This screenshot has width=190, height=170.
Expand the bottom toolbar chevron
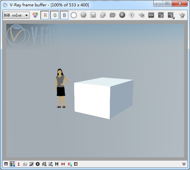click(x=184, y=164)
